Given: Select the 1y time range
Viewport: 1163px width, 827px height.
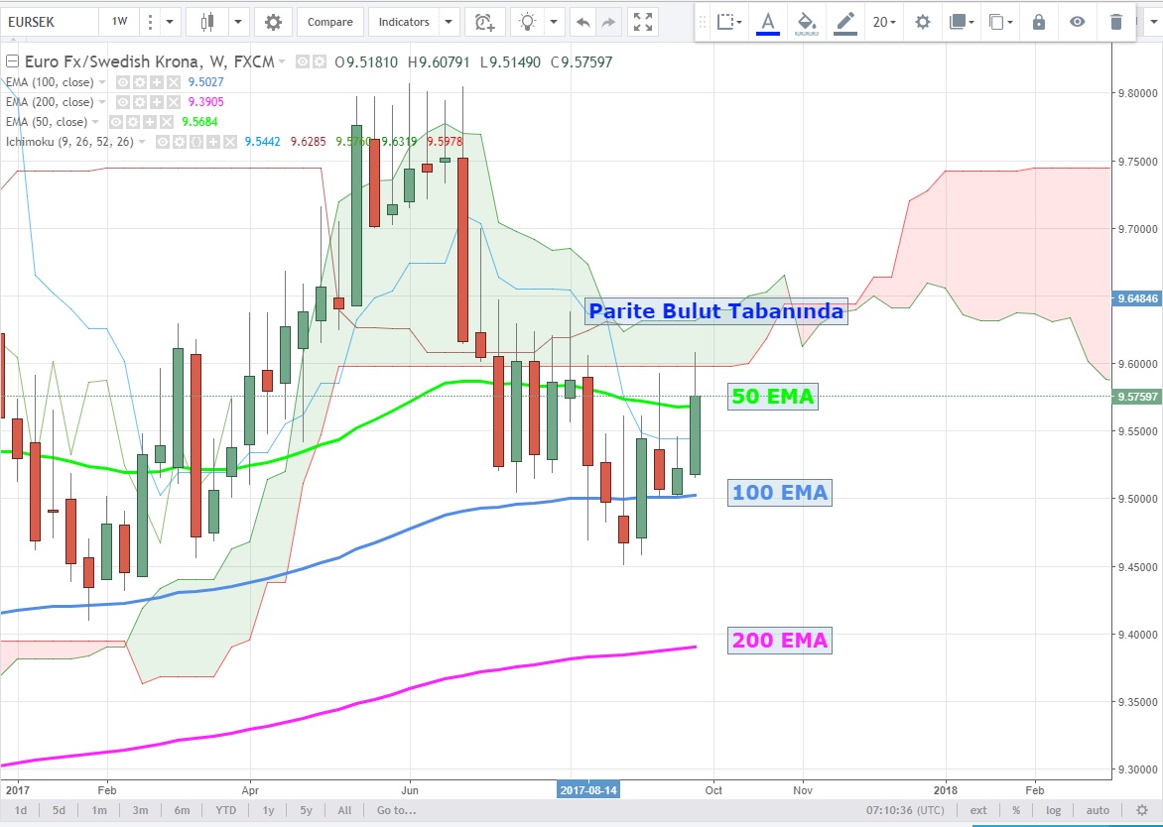Looking at the screenshot, I should [x=268, y=810].
